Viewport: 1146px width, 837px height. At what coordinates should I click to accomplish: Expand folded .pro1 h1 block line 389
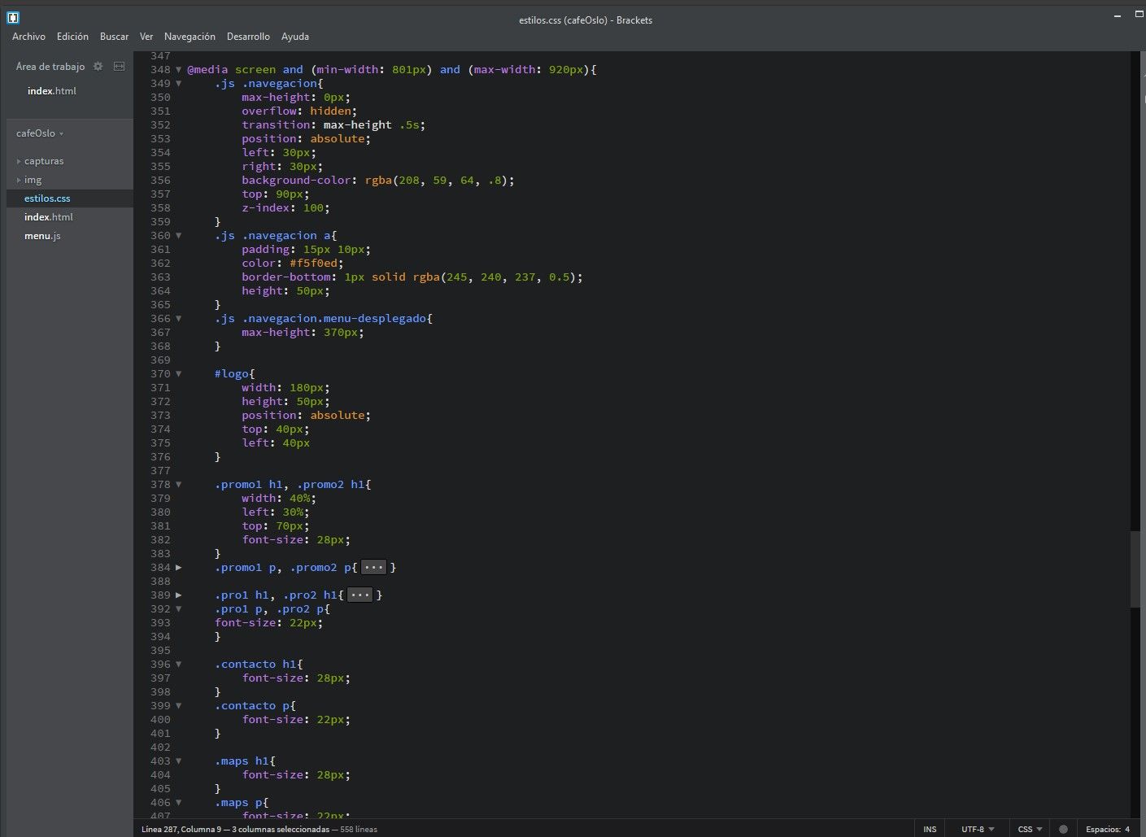[179, 595]
